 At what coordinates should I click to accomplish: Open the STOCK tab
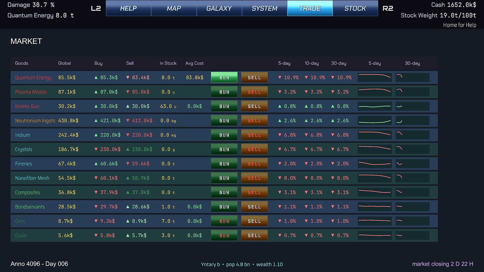pos(355,8)
